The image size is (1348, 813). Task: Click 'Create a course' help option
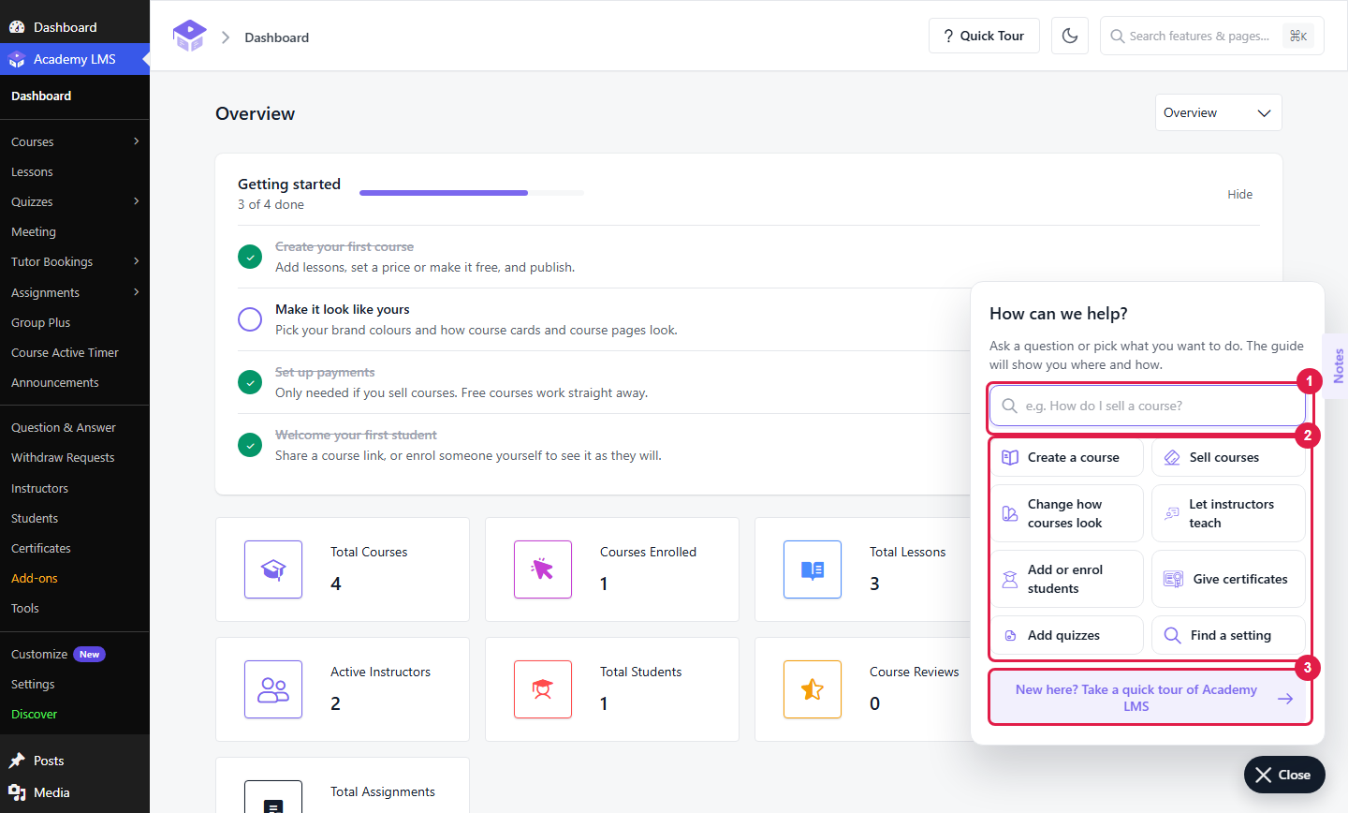point(1067,457)
